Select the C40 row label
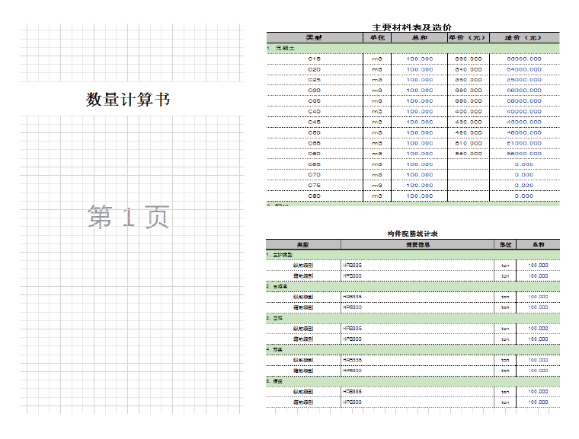Screen dimensions: 579x439 coord(314,112)
